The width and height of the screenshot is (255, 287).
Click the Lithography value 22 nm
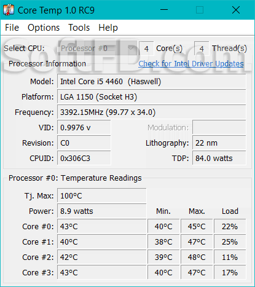tap(219, 143)
